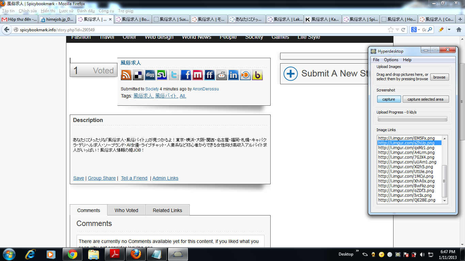Share the story on Digg
Screen dimensions: 465x261
[x=150, y=75]
